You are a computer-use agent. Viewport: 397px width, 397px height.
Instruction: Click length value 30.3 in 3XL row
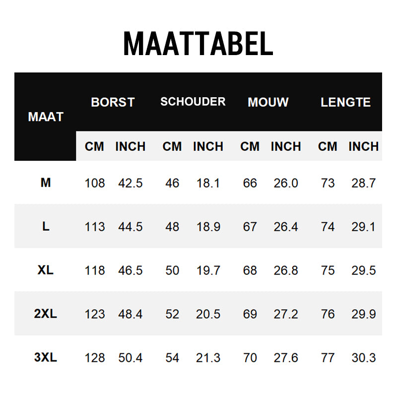pos(363,358)
